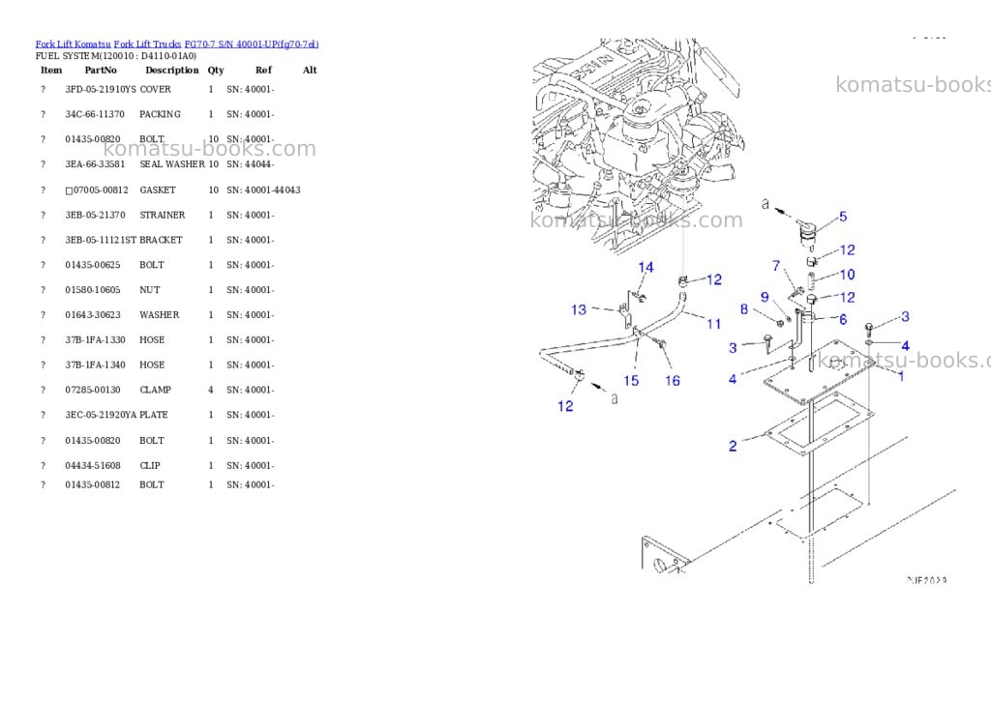Viewport: 991px width, 701px height.
Task: Click the NUT description
Action: tap(150, 290)
